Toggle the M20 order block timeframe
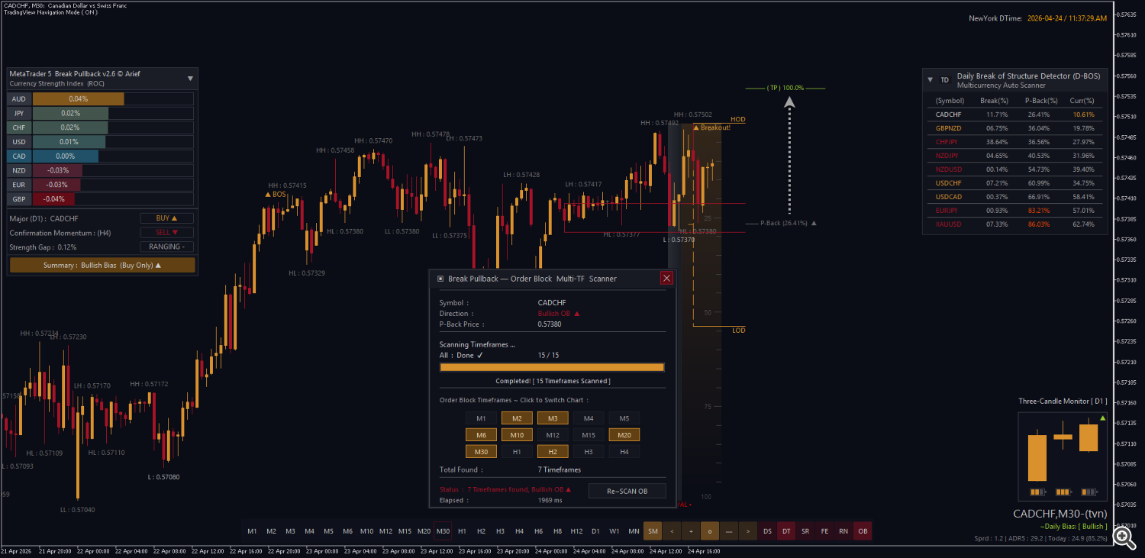The height and width of the screenshot is (558, 1145). click(x=624, y=434)
